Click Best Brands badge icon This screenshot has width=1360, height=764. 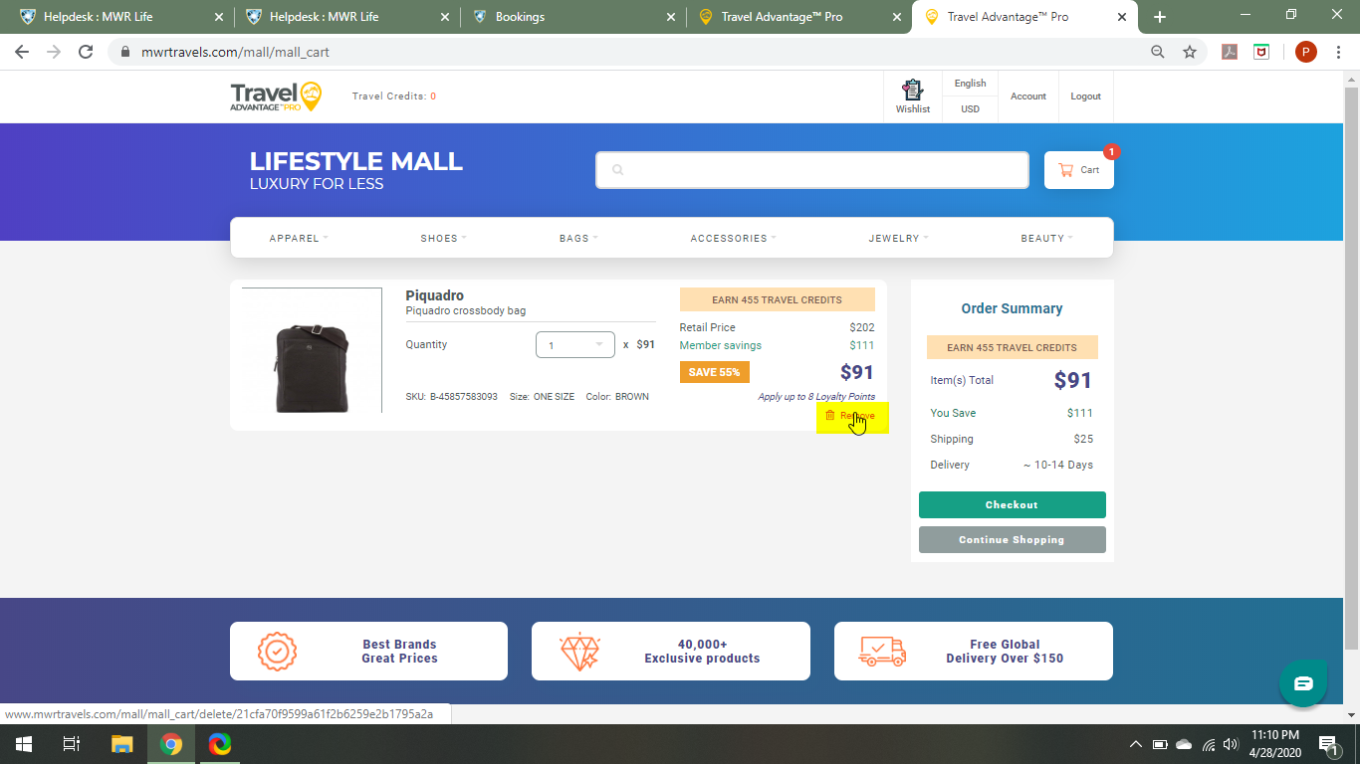tap(277, 652)
